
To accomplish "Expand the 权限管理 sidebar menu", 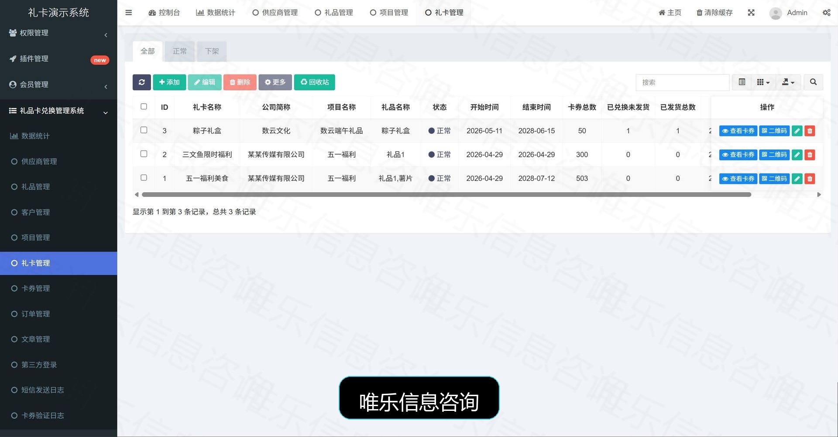I will pyautogui.click(x=58, y=33).
